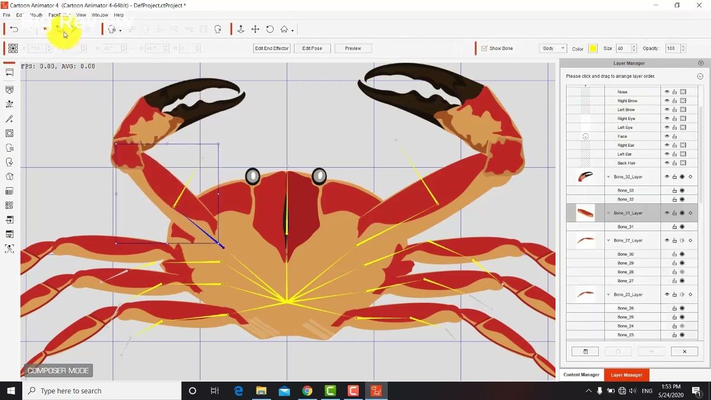Select the four-way Move tool
The height and width of the screenshot is (400, 711).
255,29
